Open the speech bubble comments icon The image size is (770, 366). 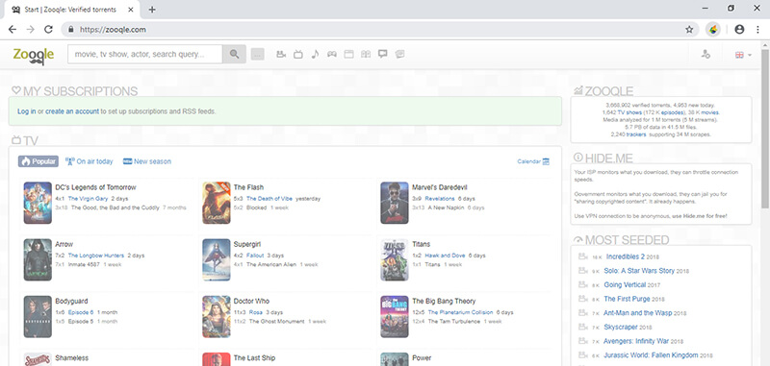[382, 55]
